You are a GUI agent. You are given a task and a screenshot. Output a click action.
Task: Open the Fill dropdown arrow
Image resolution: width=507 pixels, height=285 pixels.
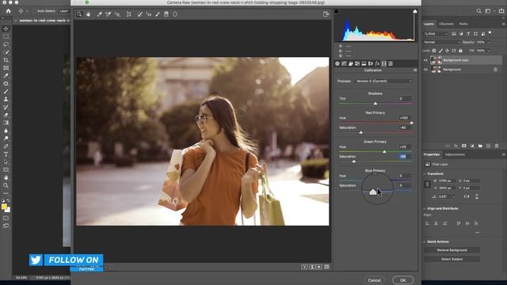(x=489, y=51)
